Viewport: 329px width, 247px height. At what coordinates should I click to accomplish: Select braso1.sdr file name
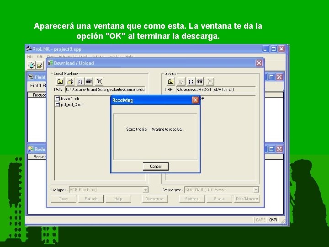point(70,98)
